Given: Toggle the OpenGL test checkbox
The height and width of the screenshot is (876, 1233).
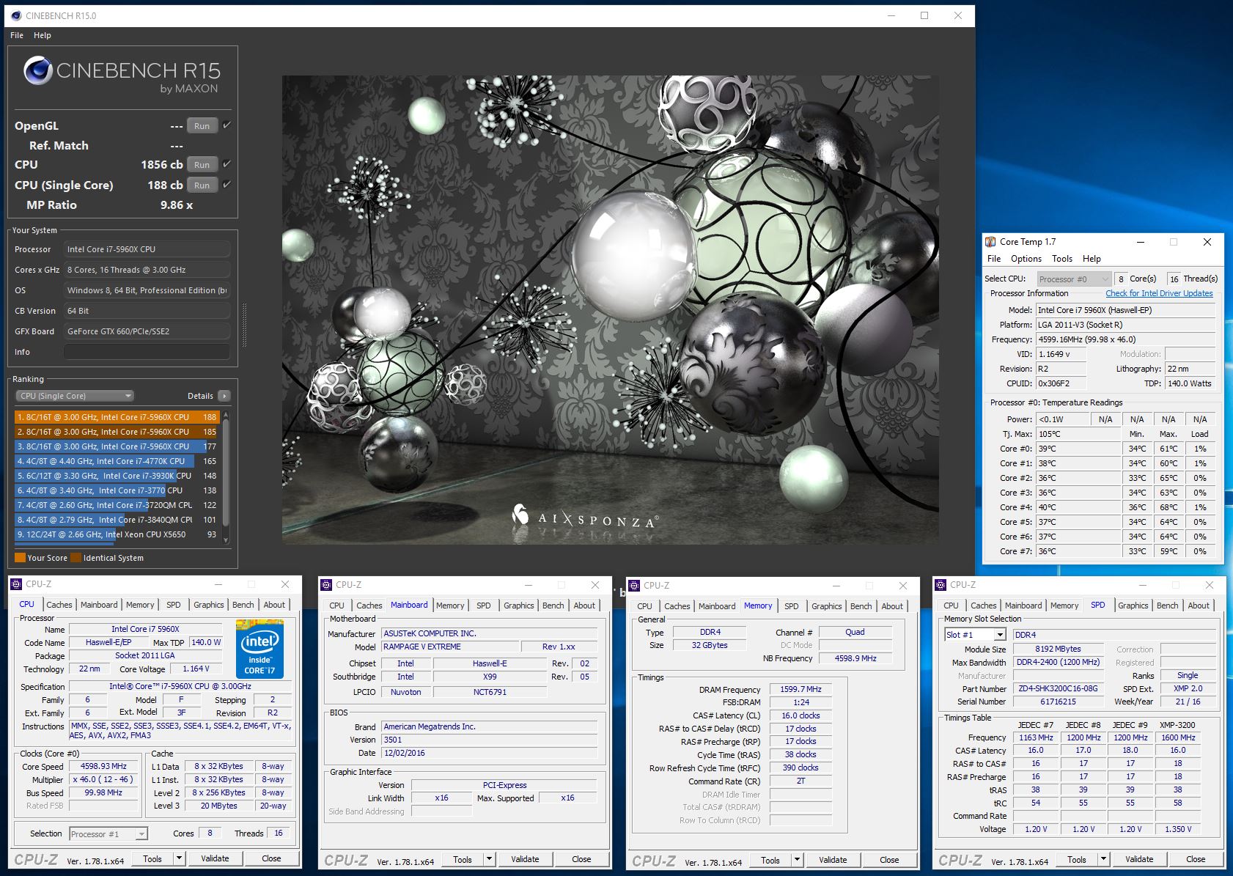Looking at the screenshot, I should pyautogui.click(x=227, y=125).
